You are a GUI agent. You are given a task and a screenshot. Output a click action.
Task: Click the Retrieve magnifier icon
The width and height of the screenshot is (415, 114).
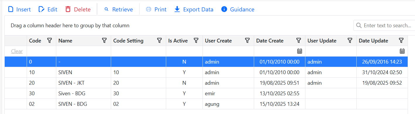point(106,9)
